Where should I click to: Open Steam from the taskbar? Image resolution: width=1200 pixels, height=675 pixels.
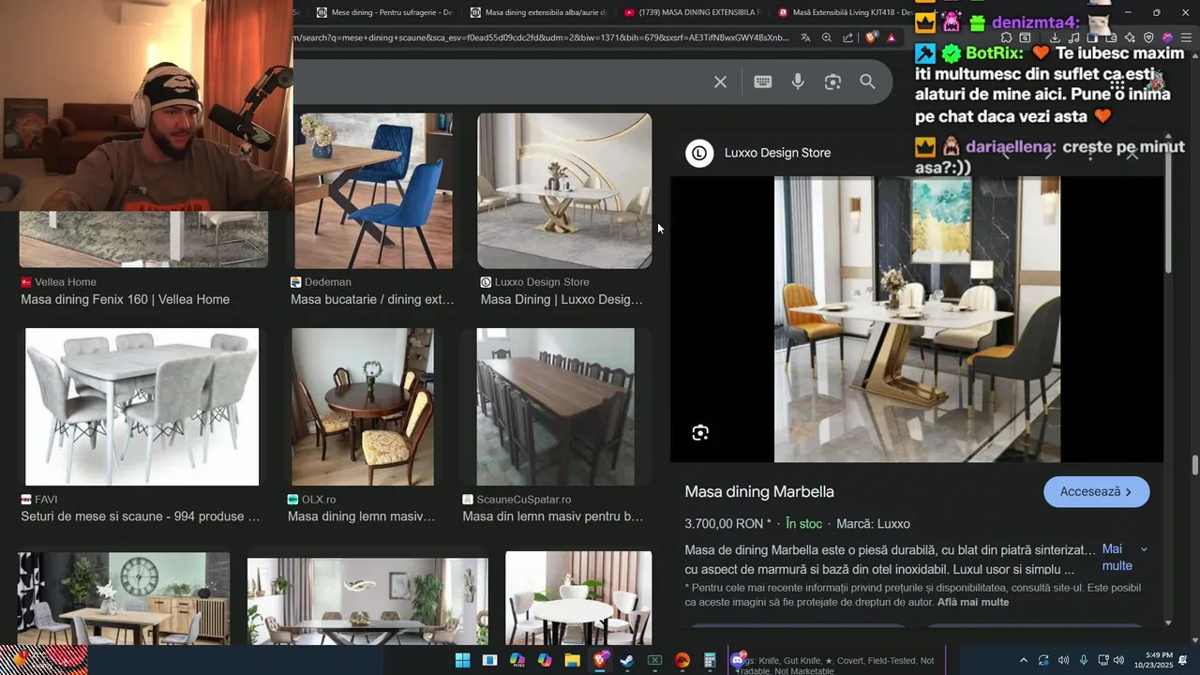627,660
